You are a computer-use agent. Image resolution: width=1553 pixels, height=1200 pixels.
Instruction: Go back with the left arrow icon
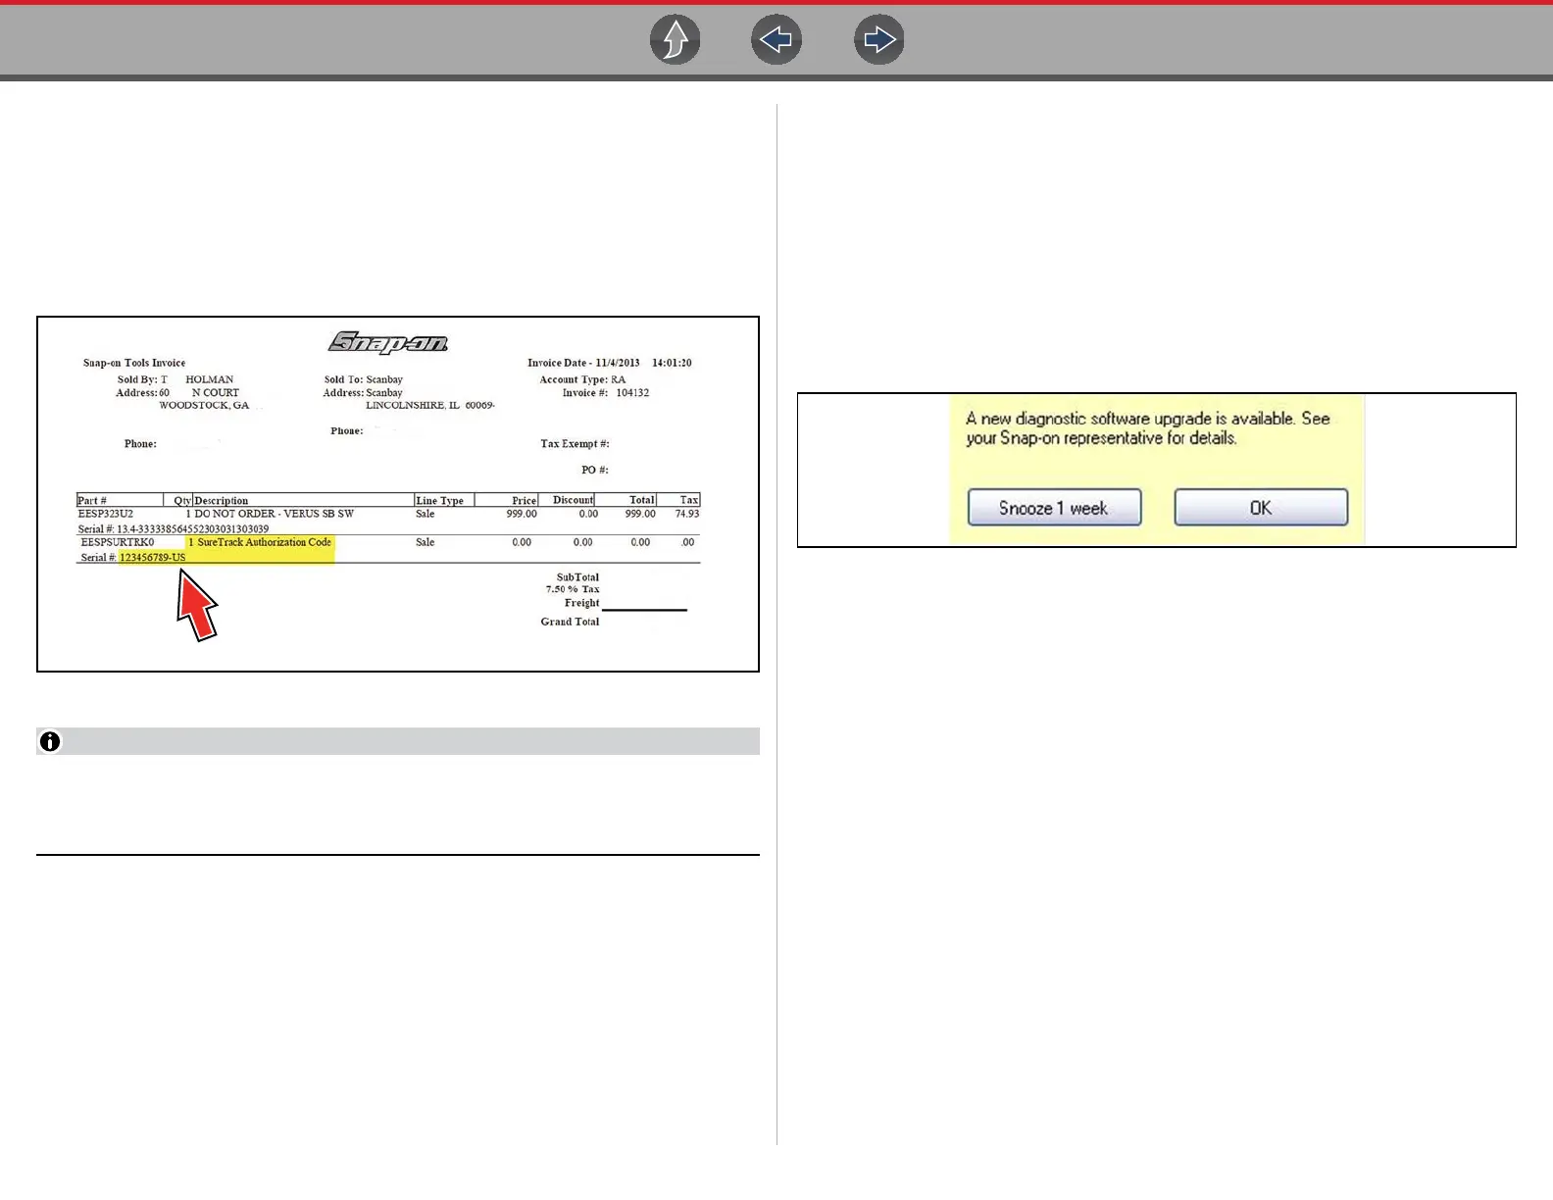[776, 40]
